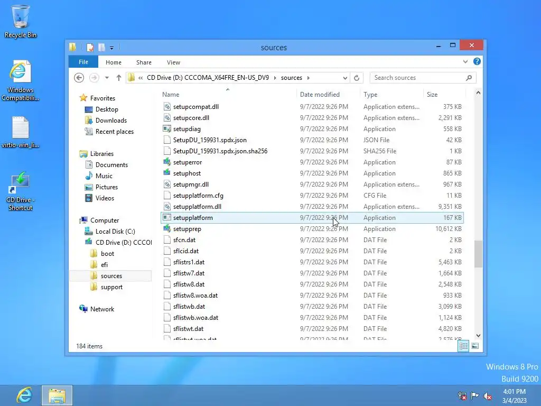Switch to the Share ribbon tab

[144, 62]
